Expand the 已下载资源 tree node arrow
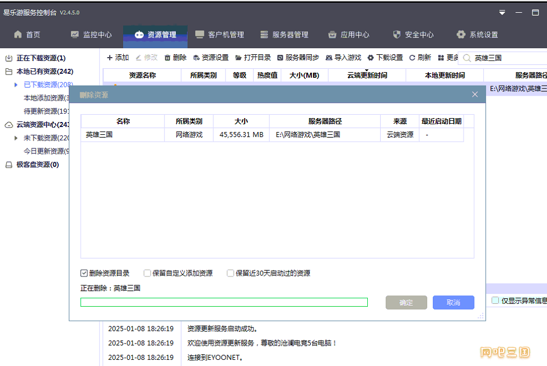547x366 pixels. [16, 85]
